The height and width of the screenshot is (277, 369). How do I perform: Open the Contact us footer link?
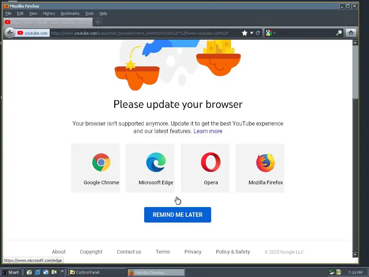pyautogui.click(x=129, y=252)
